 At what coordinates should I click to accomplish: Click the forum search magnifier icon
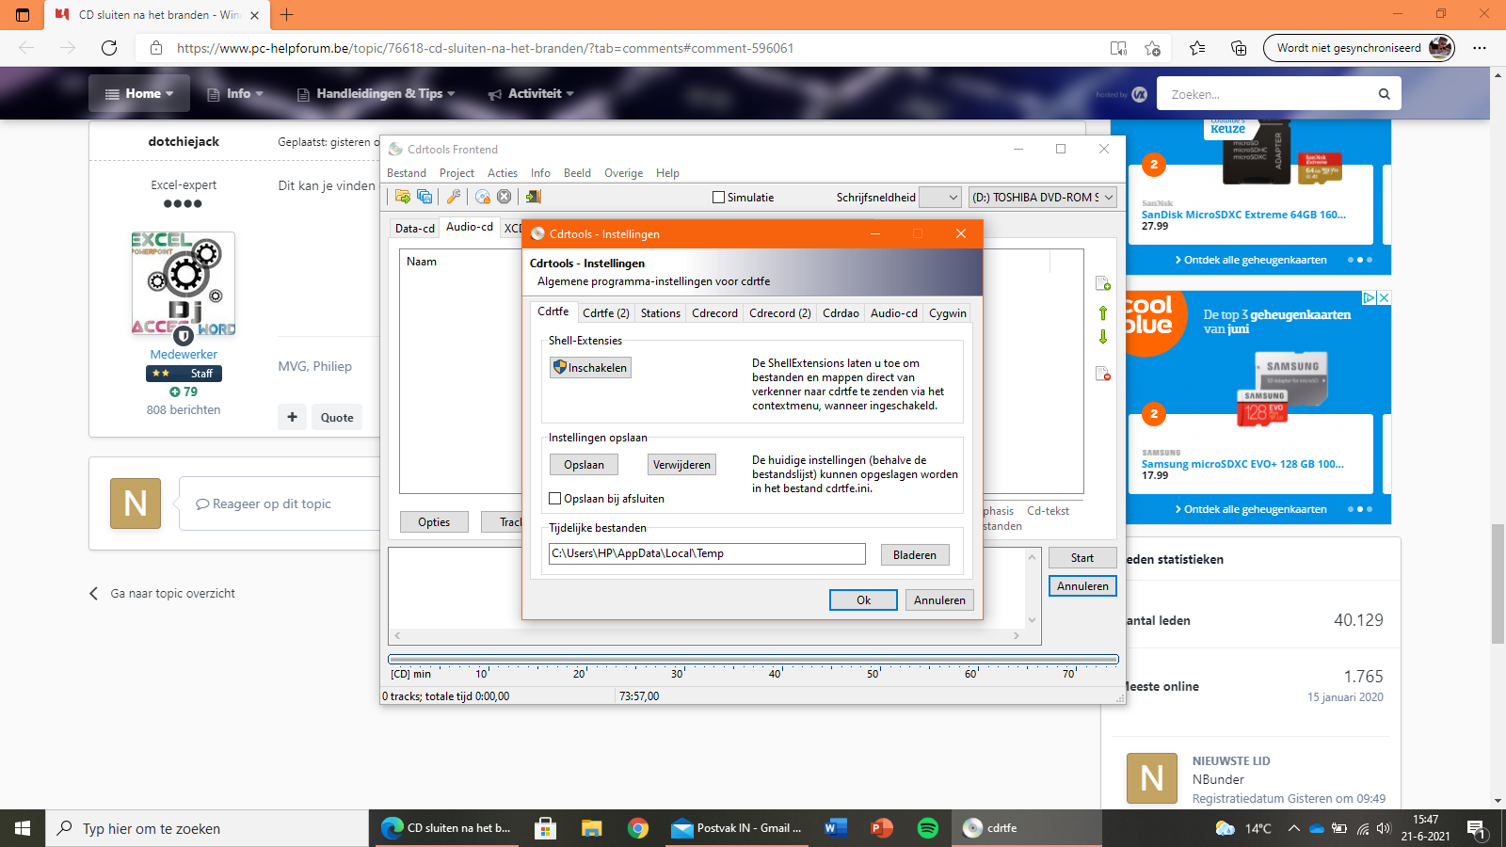(x=1384, y=94)
